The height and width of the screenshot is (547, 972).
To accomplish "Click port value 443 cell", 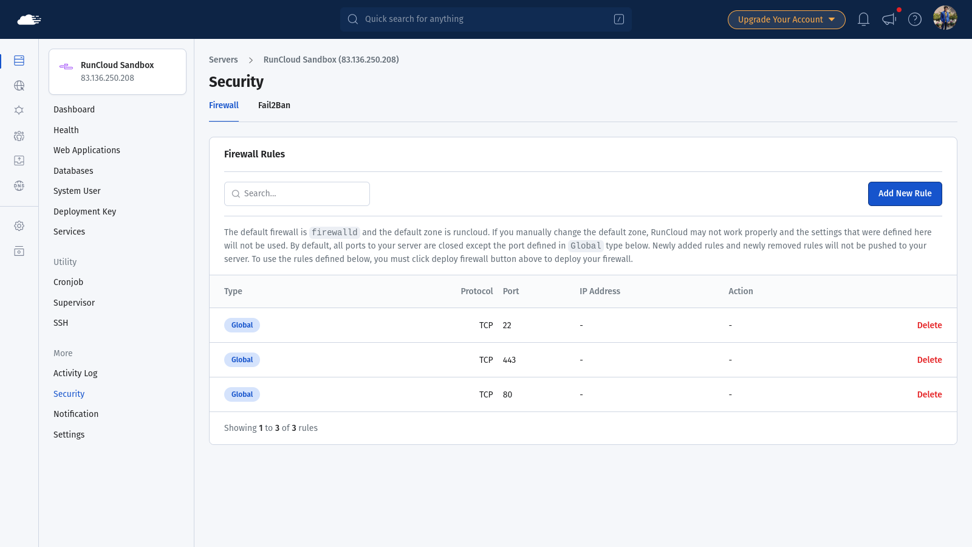I will click(x=509, y=360).
